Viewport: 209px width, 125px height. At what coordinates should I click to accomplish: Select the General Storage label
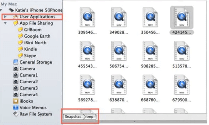(36, 62)
